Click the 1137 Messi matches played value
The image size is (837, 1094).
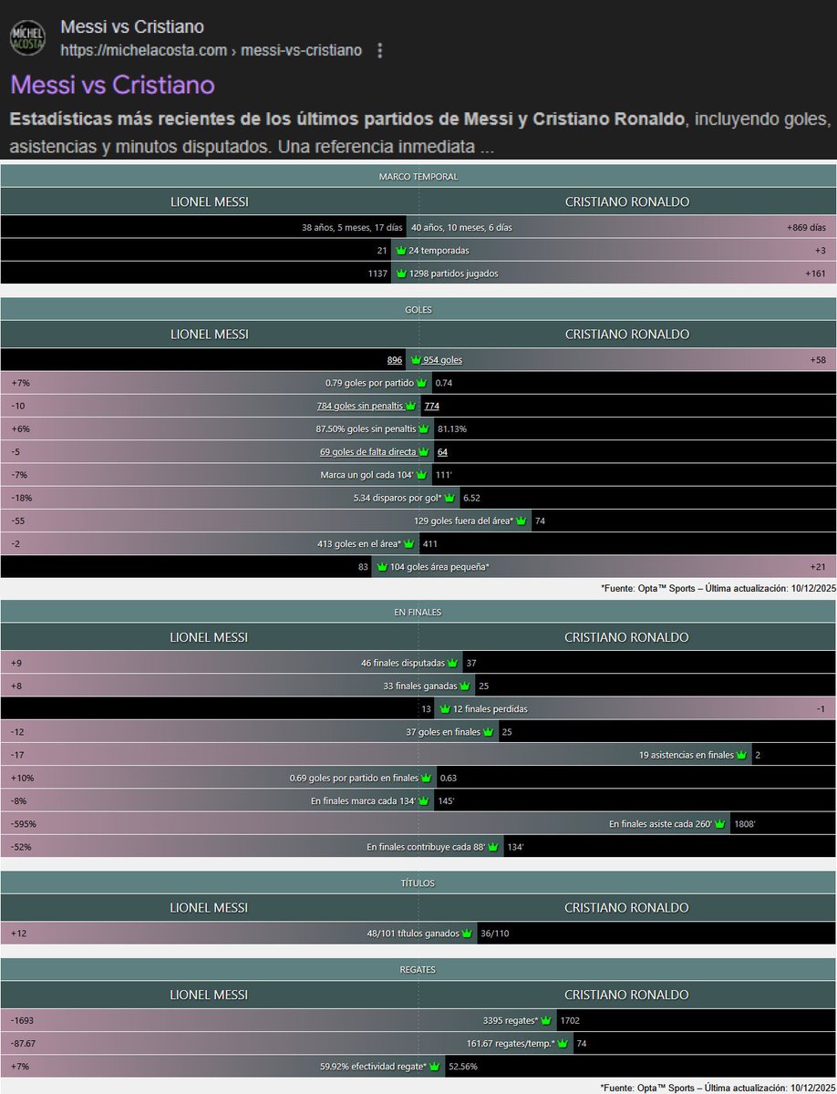(x=377, y=273)
